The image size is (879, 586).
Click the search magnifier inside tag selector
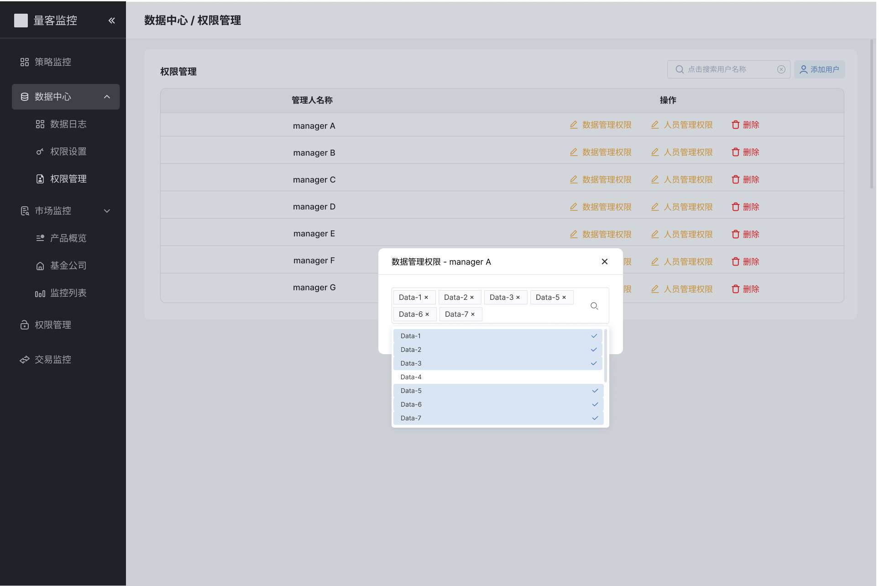tap(594, 306)
